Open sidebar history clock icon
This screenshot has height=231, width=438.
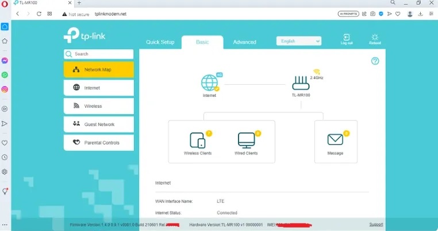(5, 158)
